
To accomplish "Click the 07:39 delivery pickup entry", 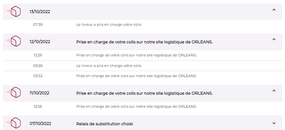I will tap(109, 25).
